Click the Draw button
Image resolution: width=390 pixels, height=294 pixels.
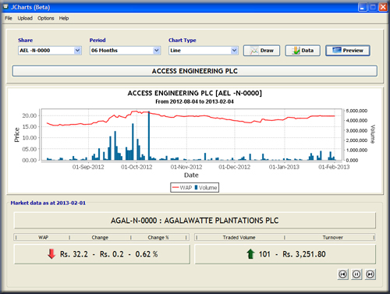tap(261, 51)
